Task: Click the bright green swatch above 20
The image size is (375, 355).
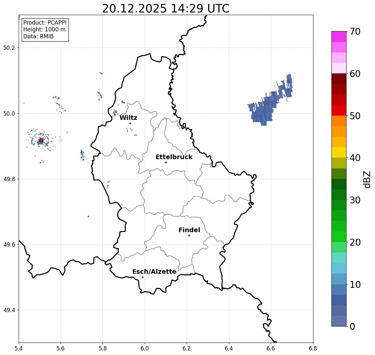Action: [x=339, y=237]
